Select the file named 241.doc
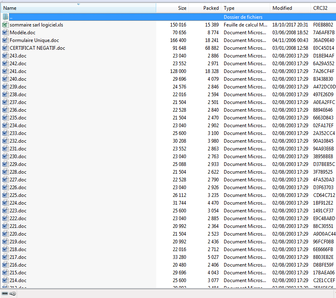Image resolution: width=336 pixels, height=298 pixels. [x=18, y=71]
